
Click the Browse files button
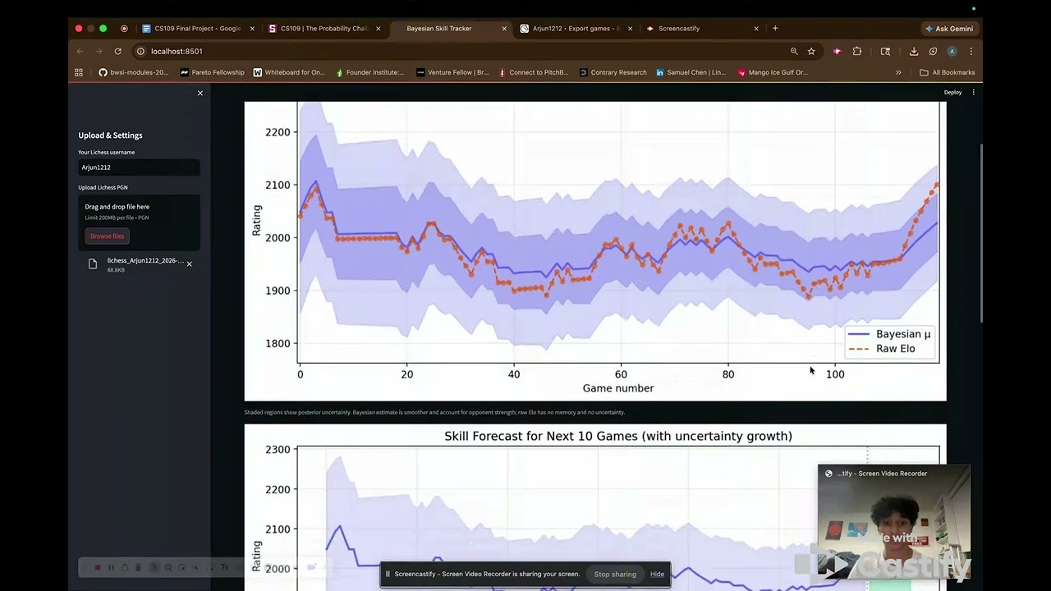pyautogui.click(x=107, y=236)
